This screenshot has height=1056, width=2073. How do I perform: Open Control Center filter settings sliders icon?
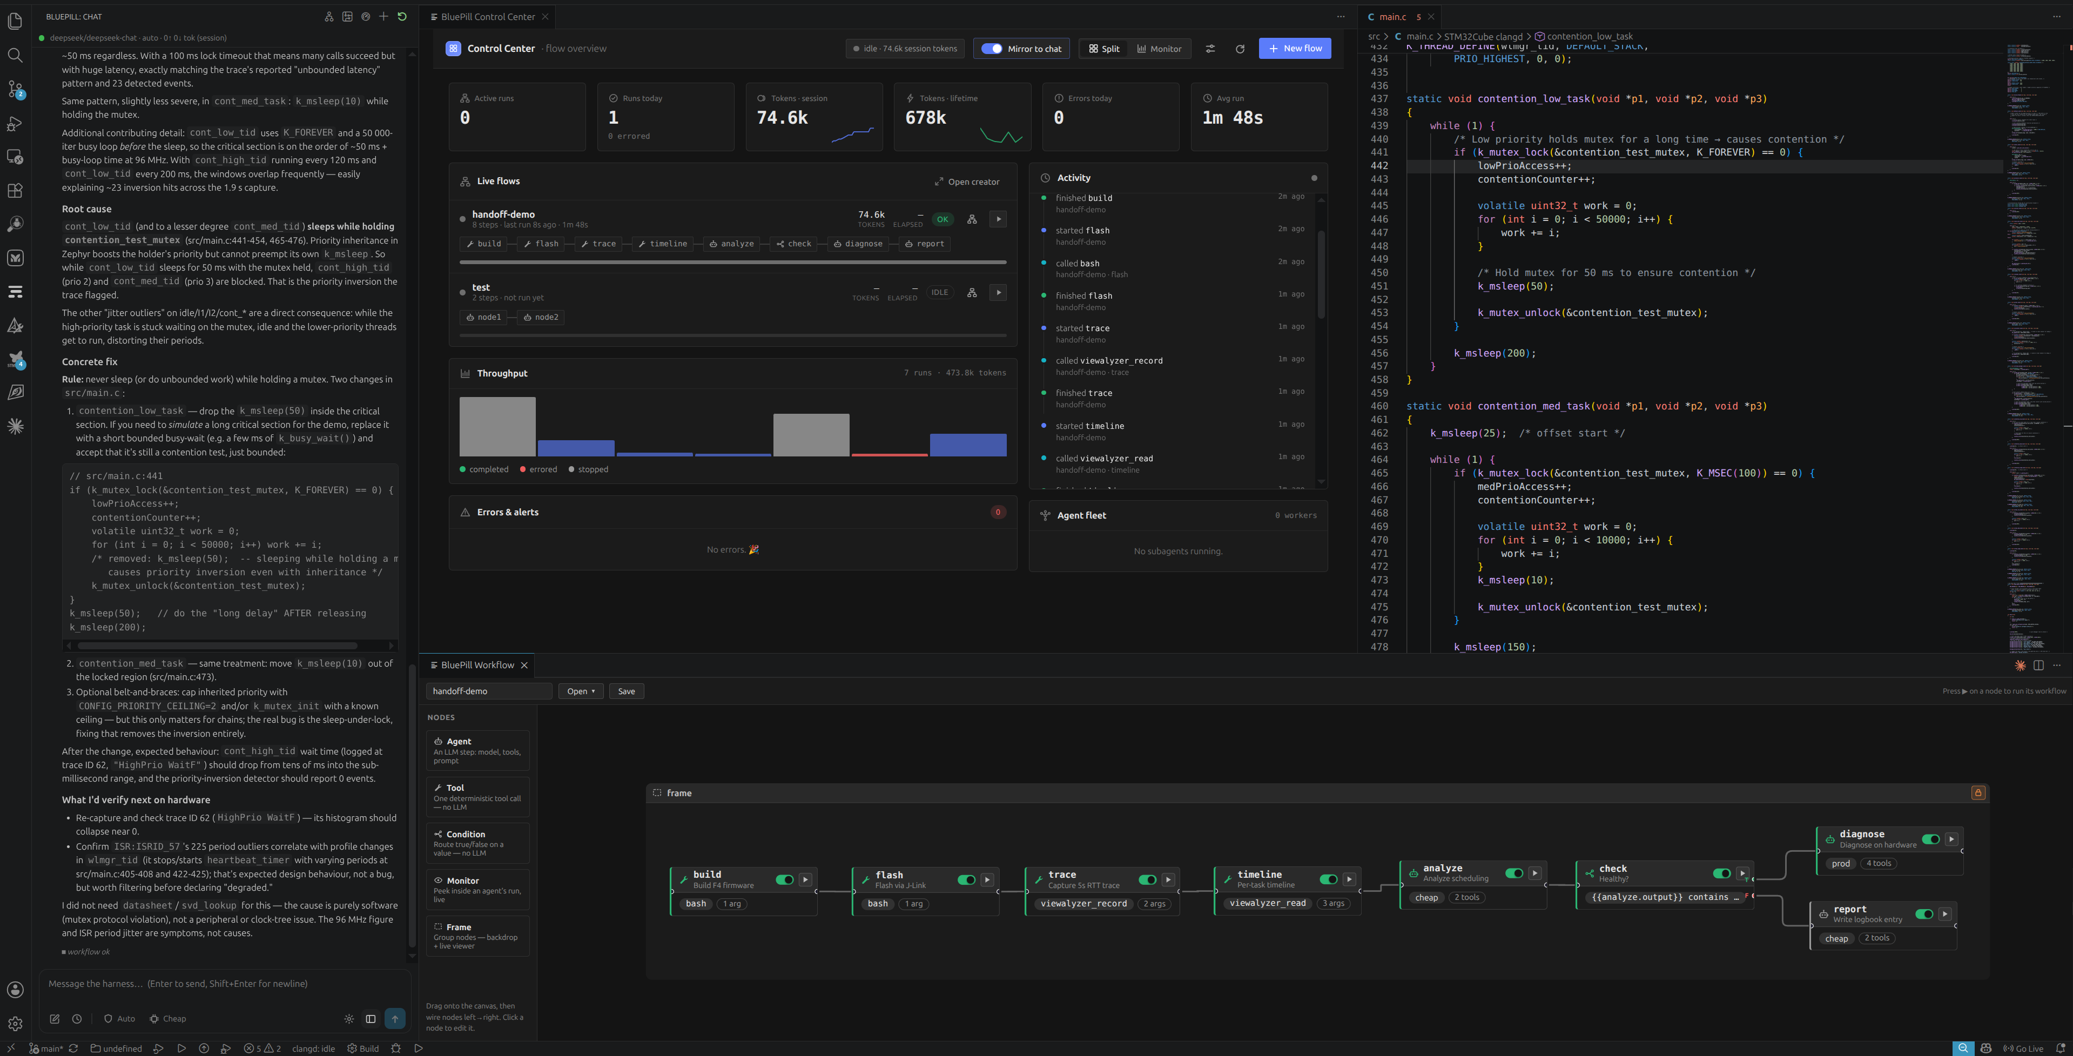pos(1210,48)
